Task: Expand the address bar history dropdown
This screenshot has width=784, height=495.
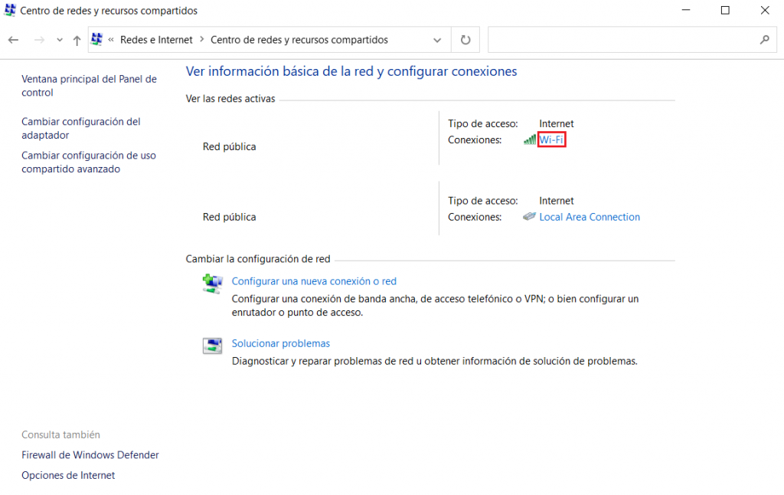Action: 437,40
